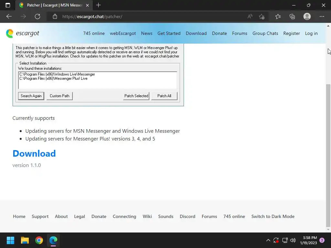331x248 pixels.
Task: Close the Patcher Escargot tab
Action: 87,5
